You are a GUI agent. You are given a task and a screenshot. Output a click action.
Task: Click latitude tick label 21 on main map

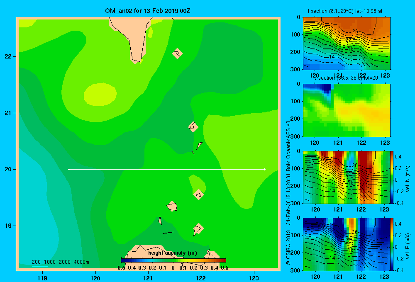8,113
